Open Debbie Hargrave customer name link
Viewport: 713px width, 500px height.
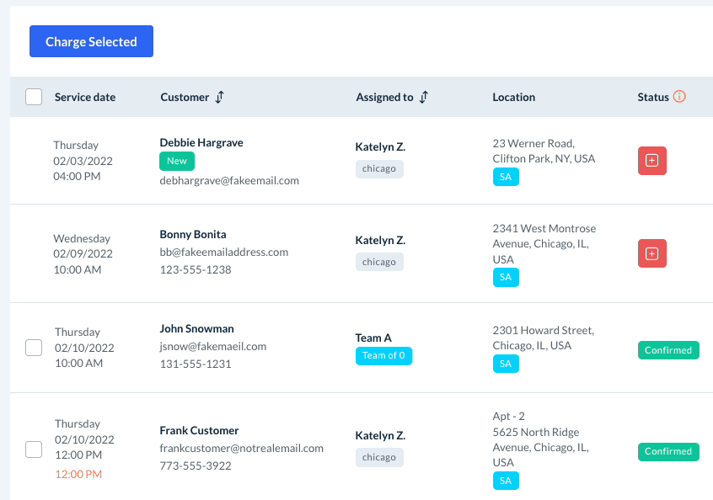[x=201, y=142]
